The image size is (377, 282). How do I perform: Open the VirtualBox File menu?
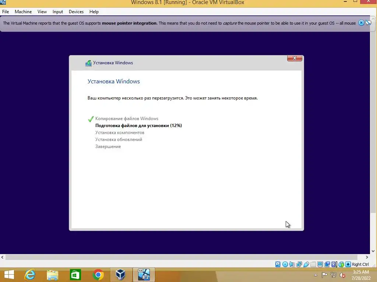[6, 11]
